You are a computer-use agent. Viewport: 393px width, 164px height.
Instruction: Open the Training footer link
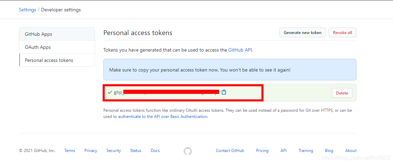306,151
